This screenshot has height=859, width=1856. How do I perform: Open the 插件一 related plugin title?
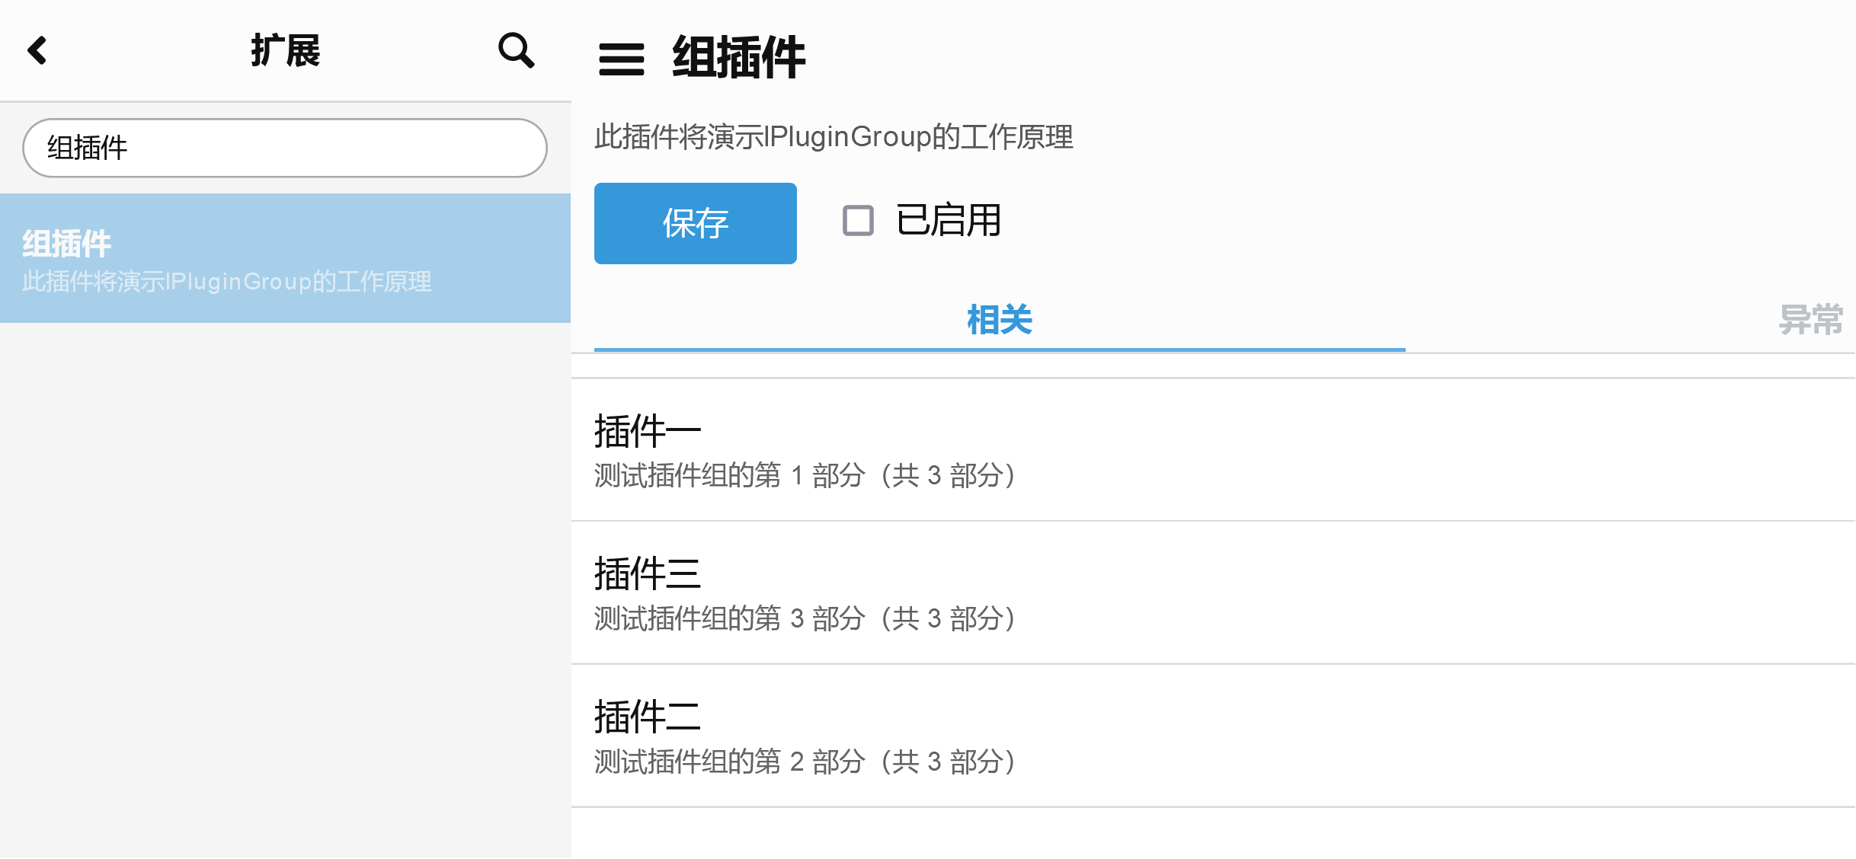pos(648,431)
